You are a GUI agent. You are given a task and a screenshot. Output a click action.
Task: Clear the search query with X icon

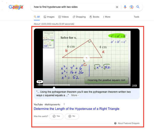tap(117, 7)
